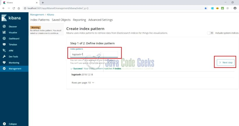Open the Visualize bar chart icon
Screen dimensions: 239x126
[x=4, y=32]
